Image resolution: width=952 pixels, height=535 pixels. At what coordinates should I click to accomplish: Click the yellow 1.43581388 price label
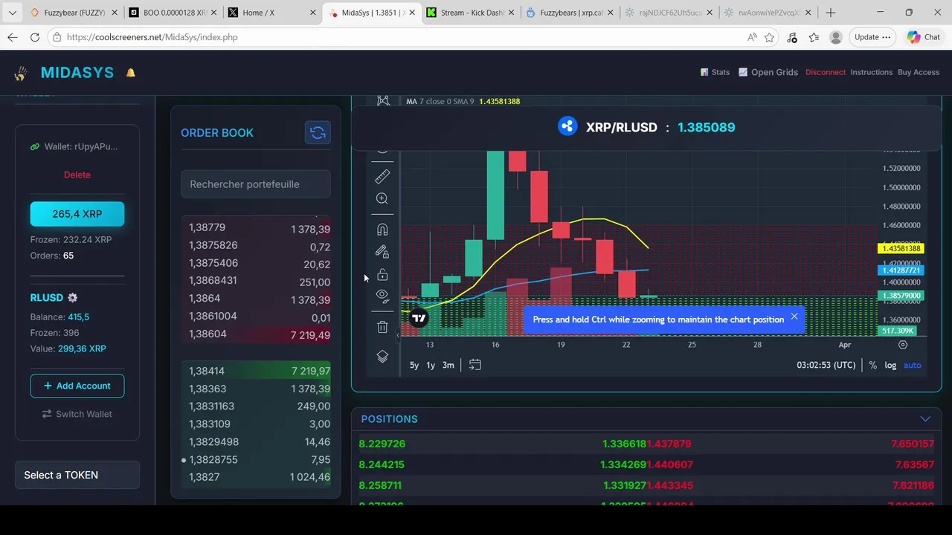(x=901, y=248)
